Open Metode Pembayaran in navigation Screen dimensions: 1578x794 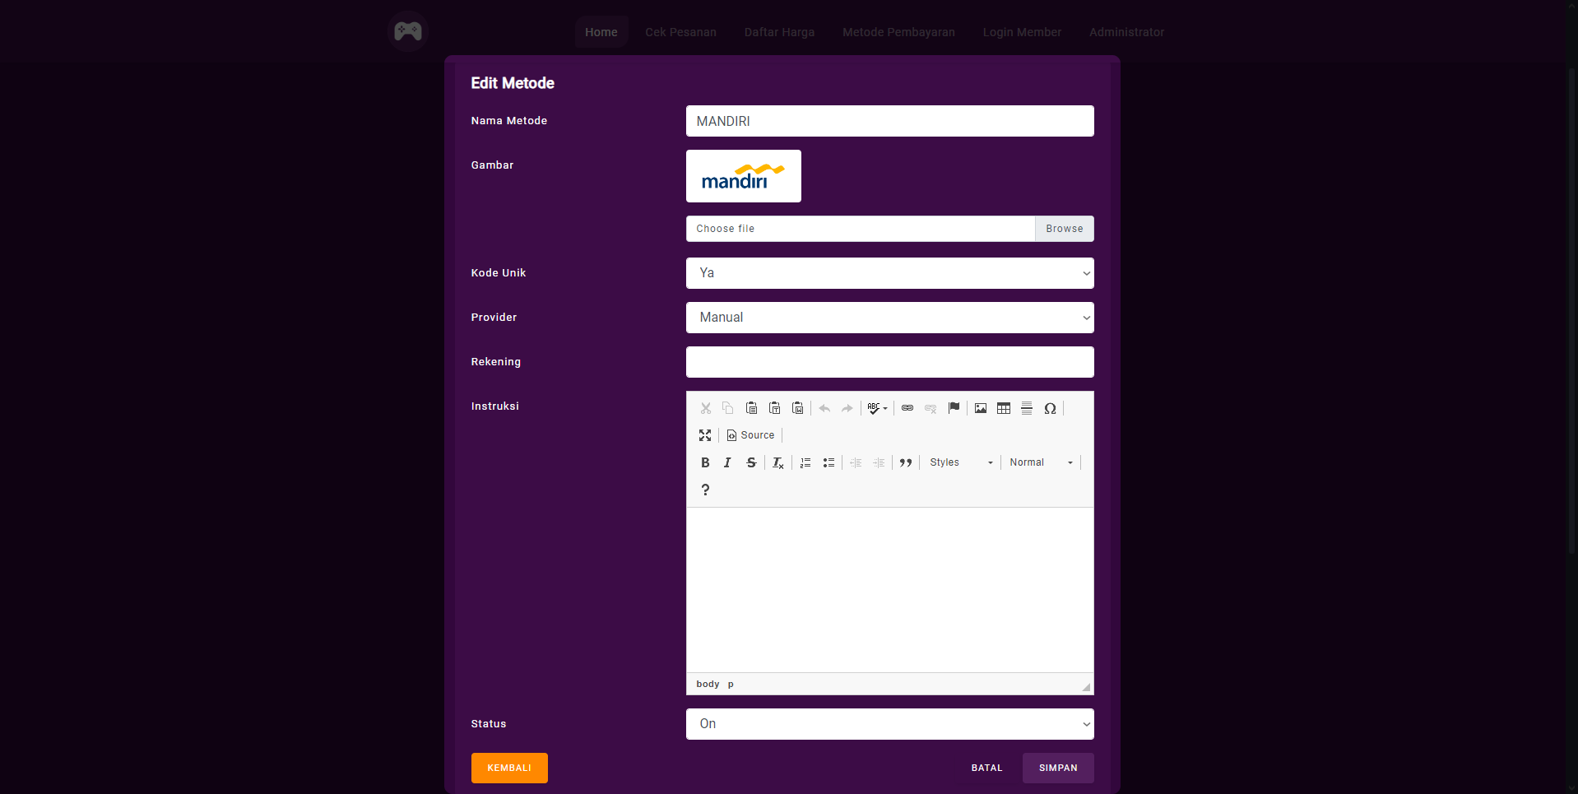(898, 32)
